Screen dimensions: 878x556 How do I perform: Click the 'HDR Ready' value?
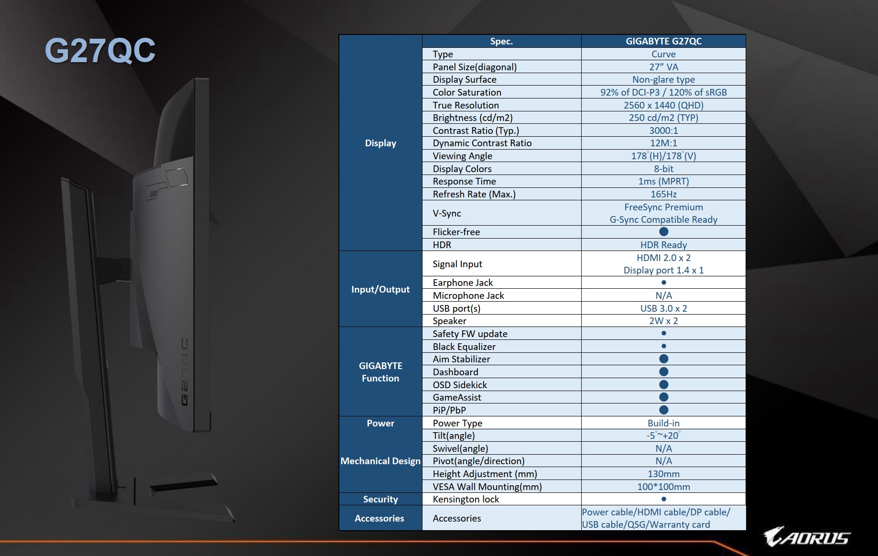point(663,245)
